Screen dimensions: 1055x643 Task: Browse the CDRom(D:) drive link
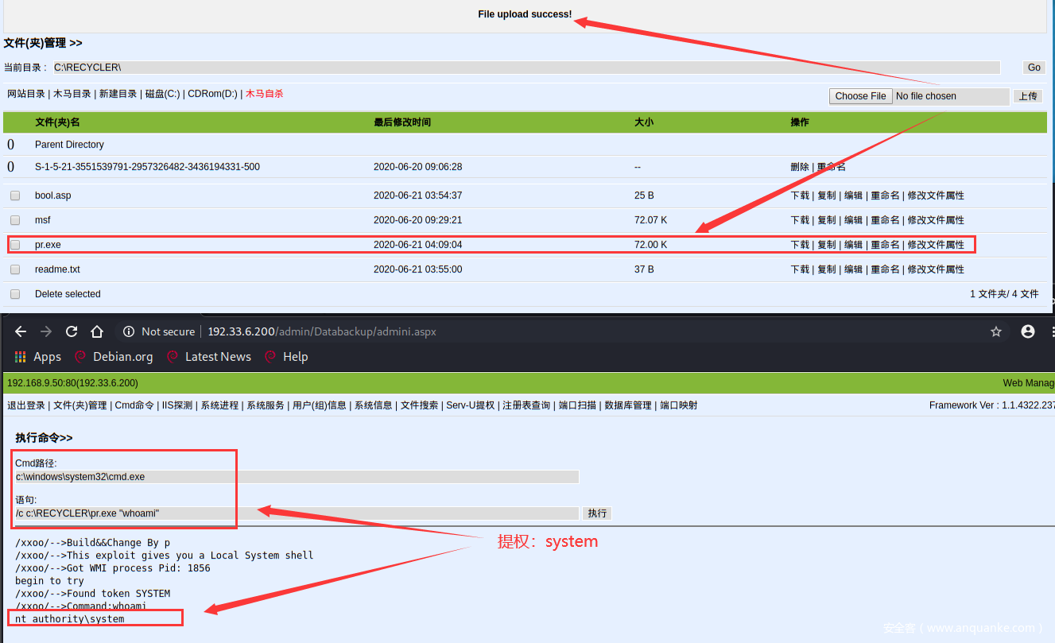coord(212,94)
